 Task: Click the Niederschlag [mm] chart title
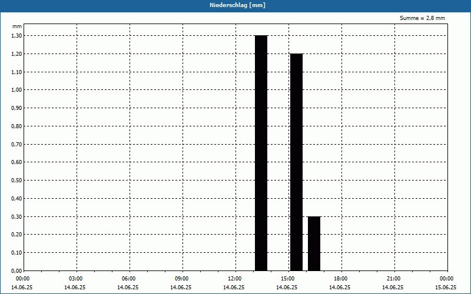tap(237, 5)
